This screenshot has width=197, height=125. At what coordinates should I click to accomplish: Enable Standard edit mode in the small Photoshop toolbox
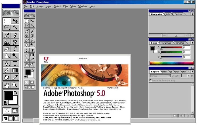[27, 82]
